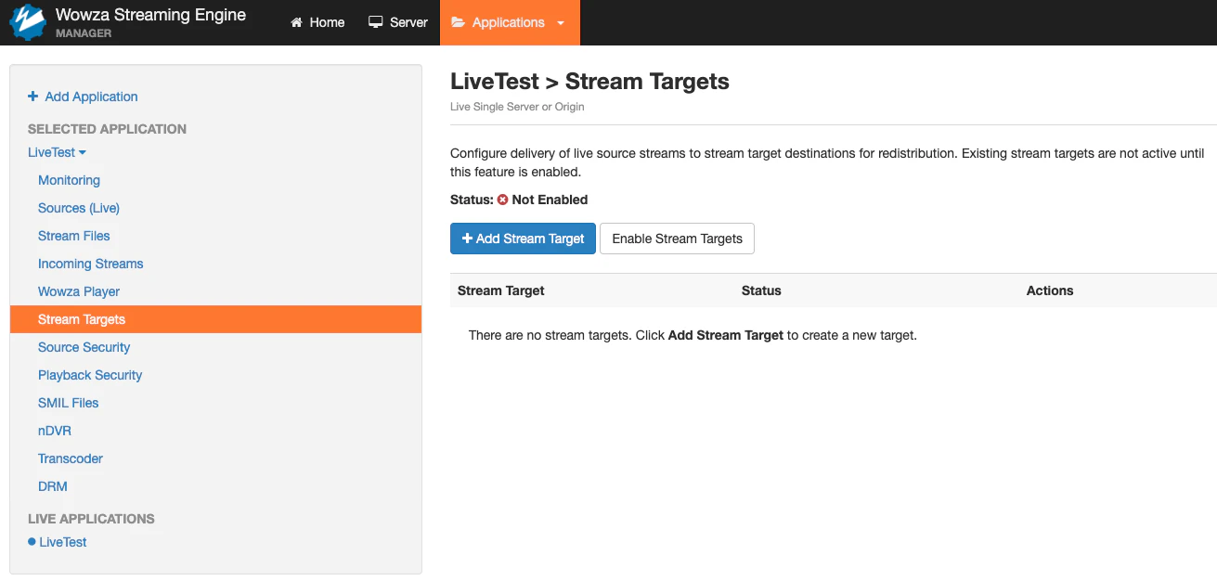
Task: Open the nDVR sidebar link
Action: pos(55,431)
